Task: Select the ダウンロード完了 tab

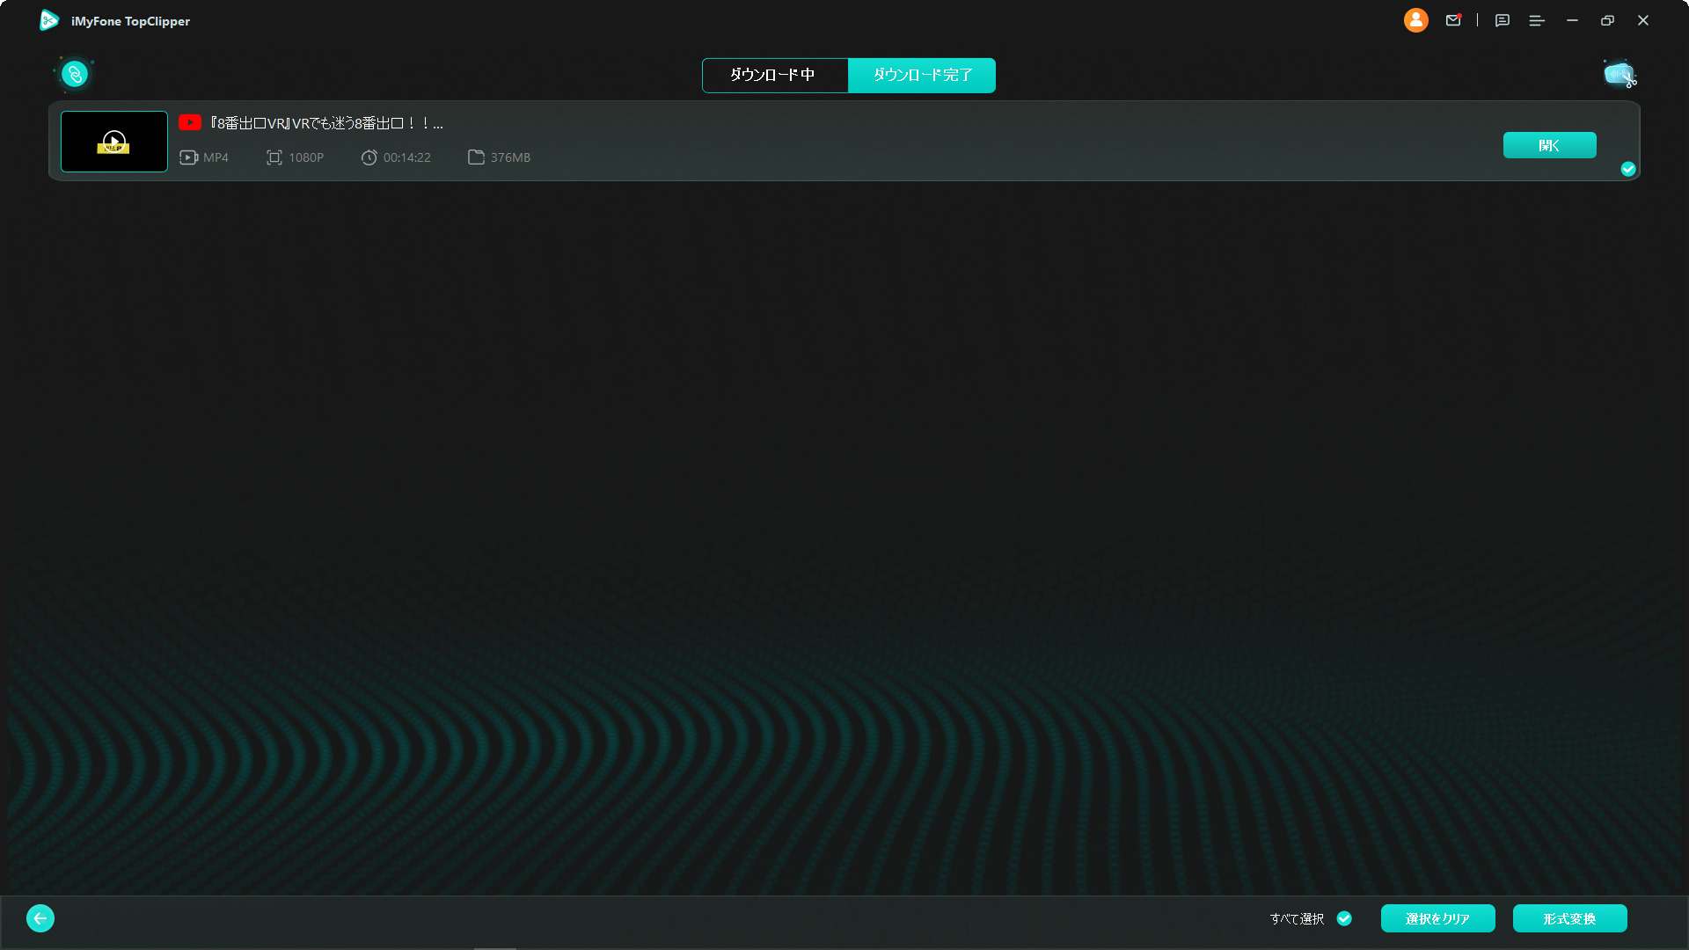Action: coord(922,76)
